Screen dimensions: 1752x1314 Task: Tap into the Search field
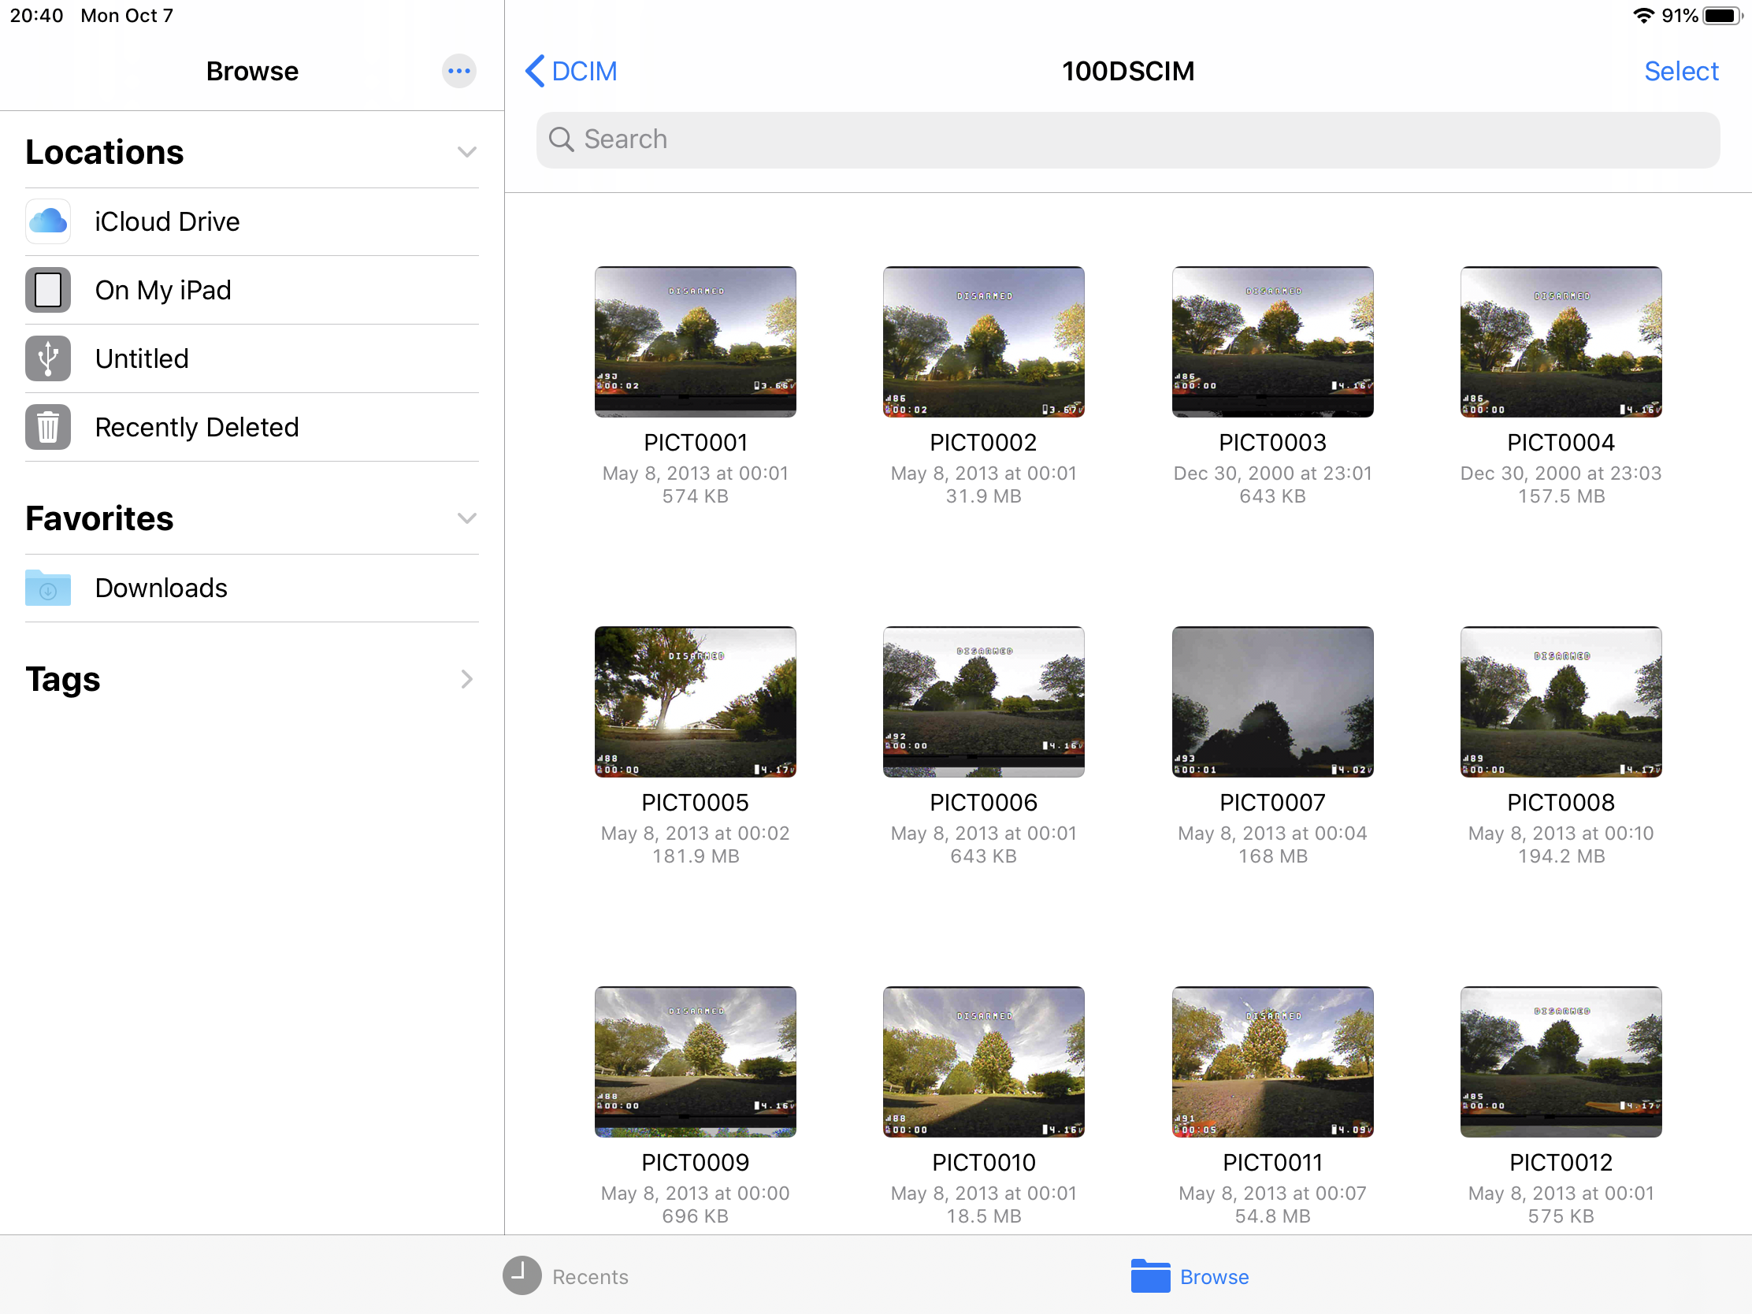[x=1127, y=139]
